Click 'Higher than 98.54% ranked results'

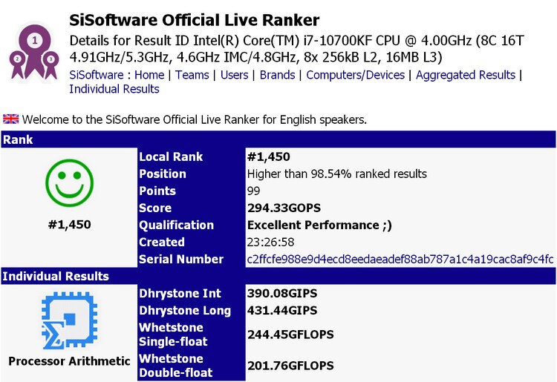coord(337,174)
